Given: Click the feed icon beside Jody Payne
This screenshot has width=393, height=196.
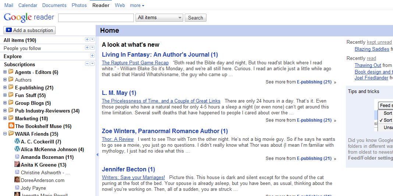Looking at the screenshot, I should click(x=17, y=188).
